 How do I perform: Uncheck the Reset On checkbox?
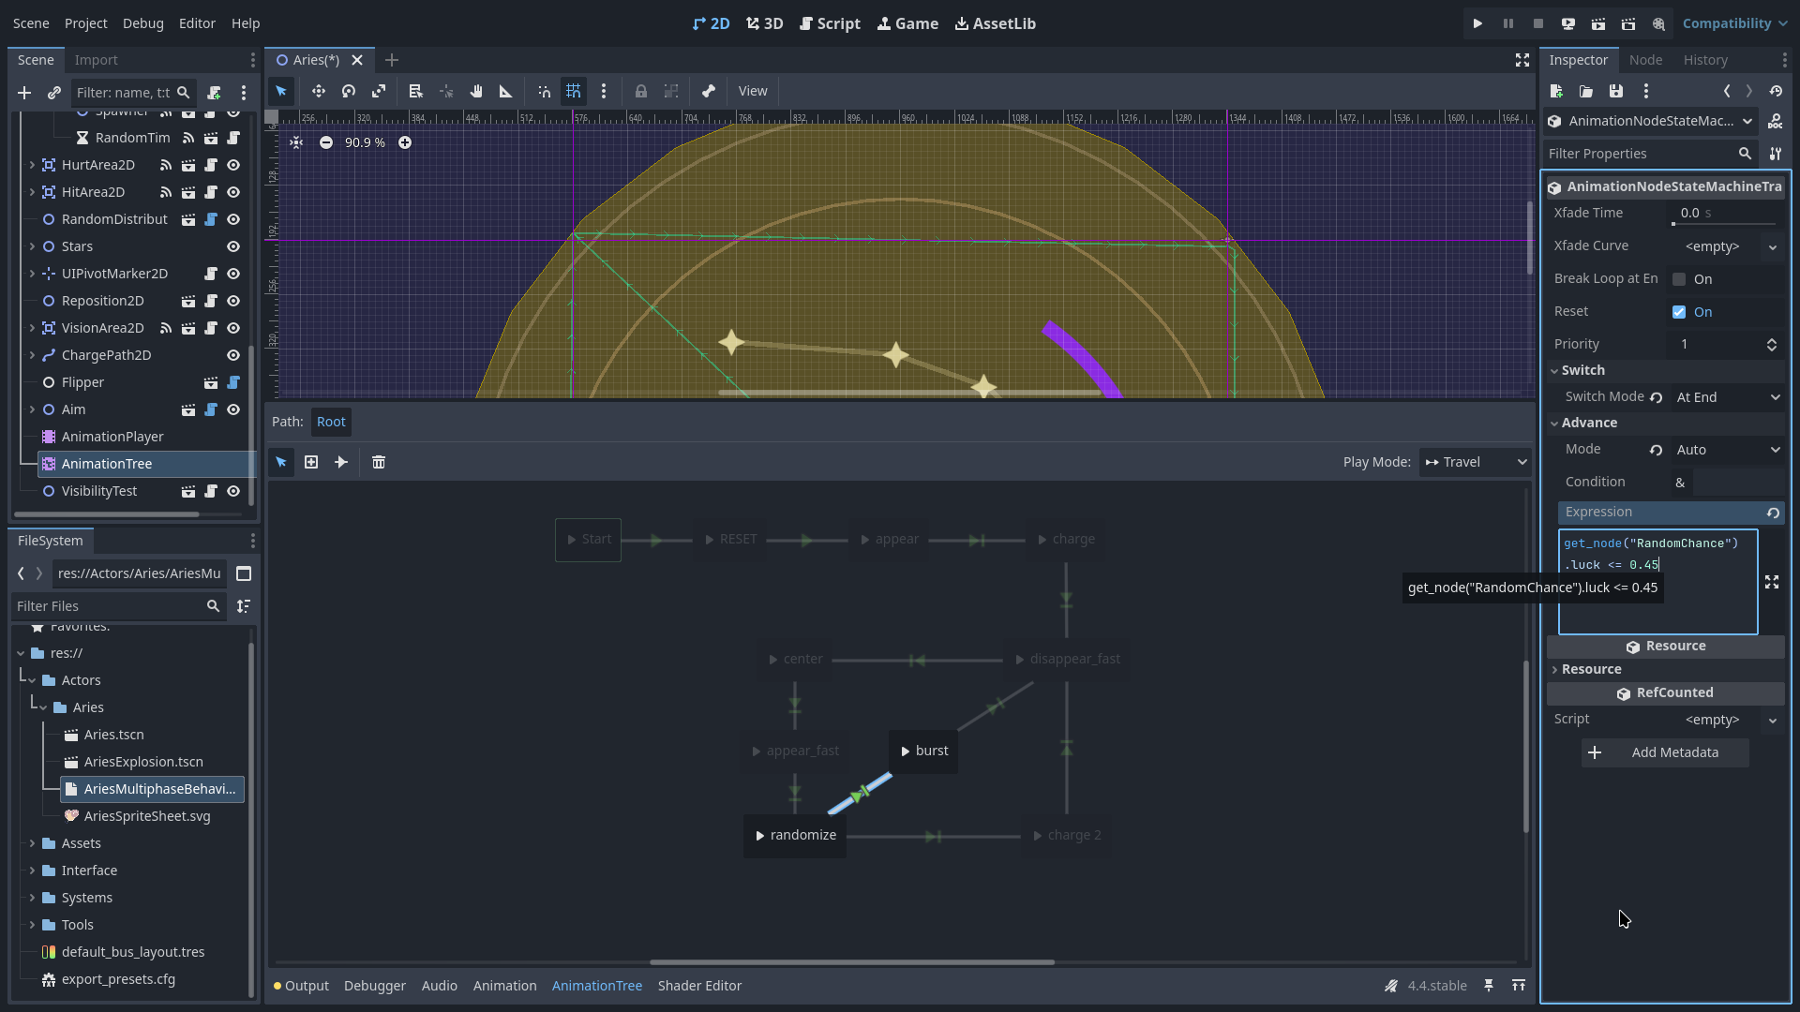pyautogui.click(x=1679, y=312)
